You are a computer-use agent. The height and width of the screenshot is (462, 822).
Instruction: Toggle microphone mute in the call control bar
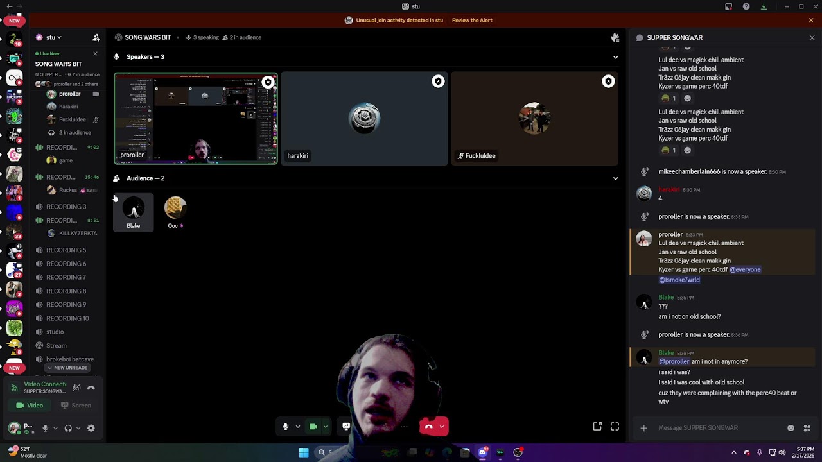pos(286,426)
